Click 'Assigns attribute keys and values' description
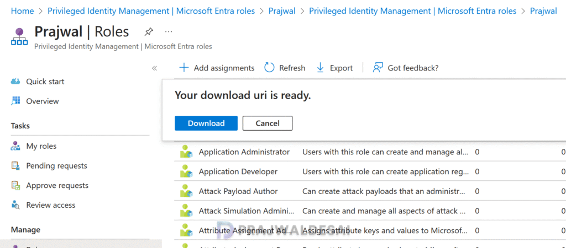566x248 pixels. [385, 230]
